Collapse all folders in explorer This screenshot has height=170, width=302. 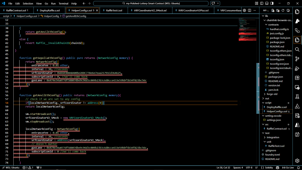288,11
